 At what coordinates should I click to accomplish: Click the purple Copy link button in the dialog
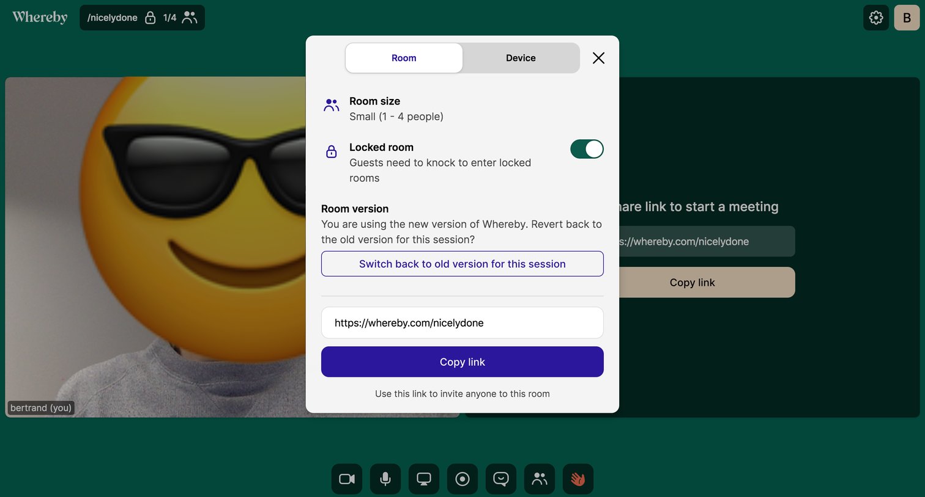[462, 362]
